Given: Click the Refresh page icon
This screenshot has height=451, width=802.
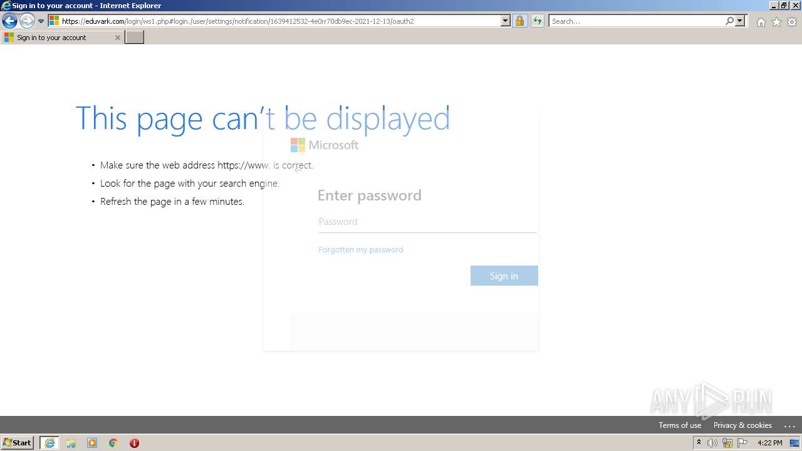Looking at the screenshot, I should pos(537,21).
